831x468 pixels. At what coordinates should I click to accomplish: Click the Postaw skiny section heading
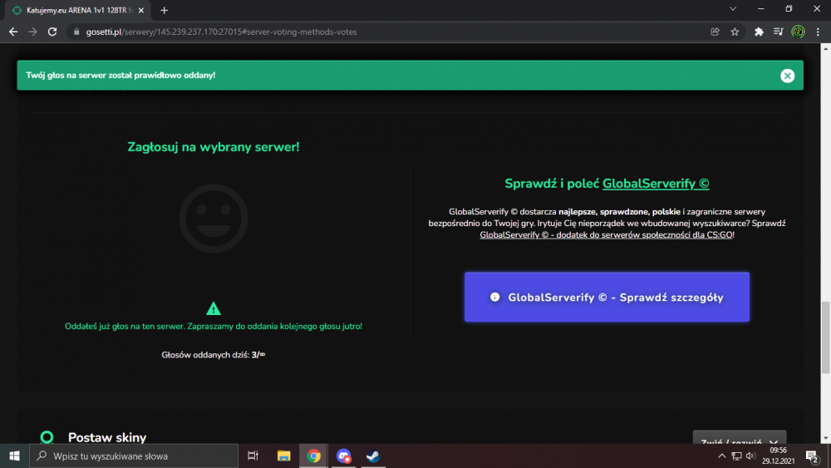point(107,437)
